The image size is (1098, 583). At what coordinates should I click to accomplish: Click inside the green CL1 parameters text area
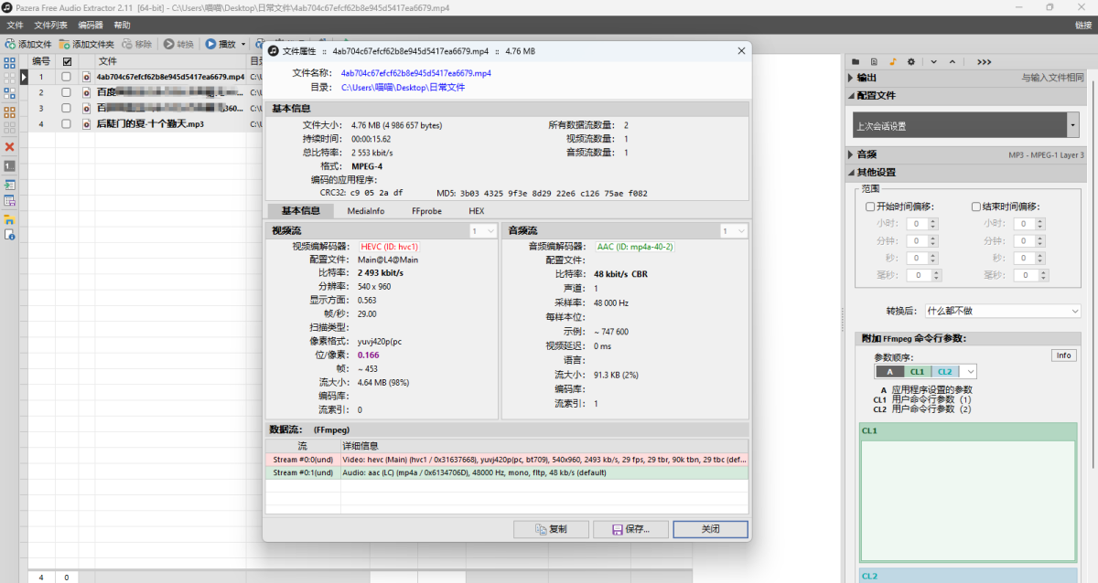pyautogui.click(x=966, y=498)
